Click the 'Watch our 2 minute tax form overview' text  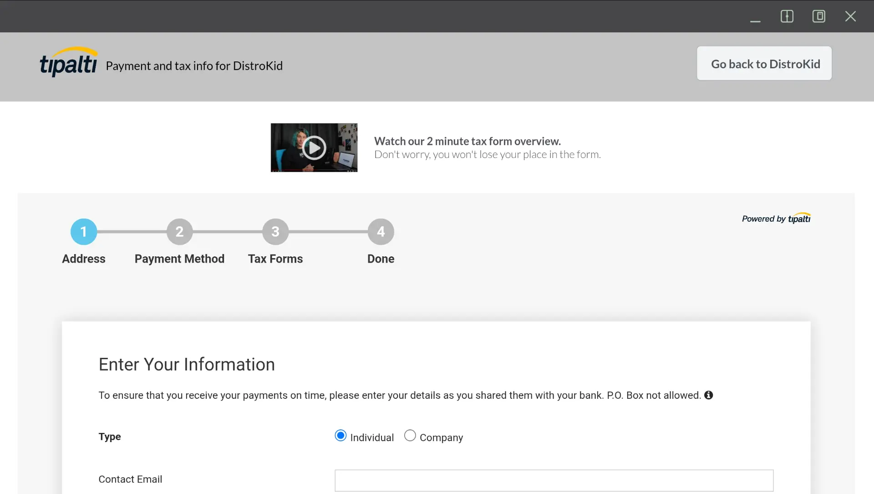click(467, 141)
